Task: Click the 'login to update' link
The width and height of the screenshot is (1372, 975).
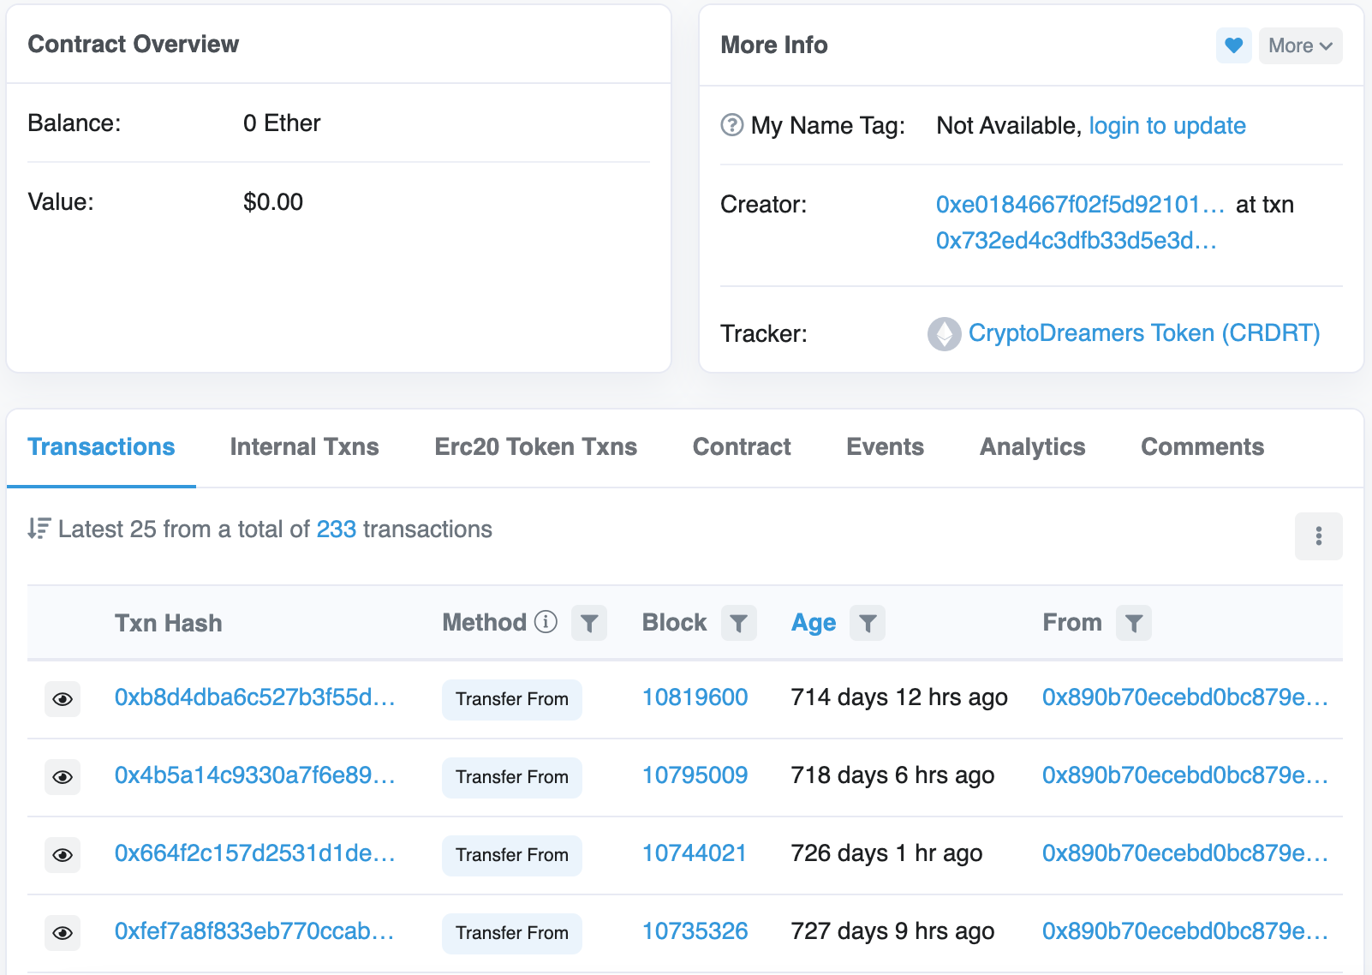Action: 1167,126
